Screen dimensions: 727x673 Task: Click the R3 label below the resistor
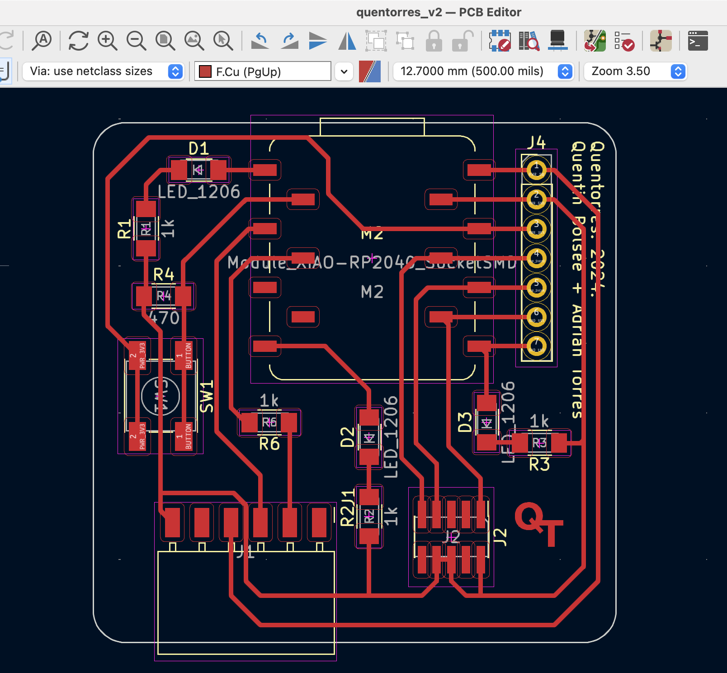click(539, 464)
